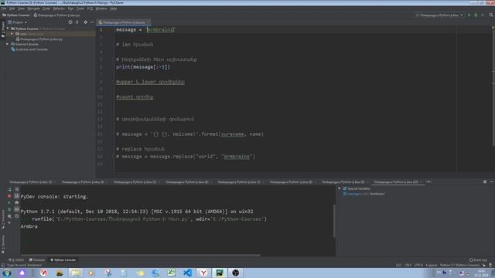Select the Python Console tool window tab
The height and width of the screenshot is (278, 495).
pos(63,260)
